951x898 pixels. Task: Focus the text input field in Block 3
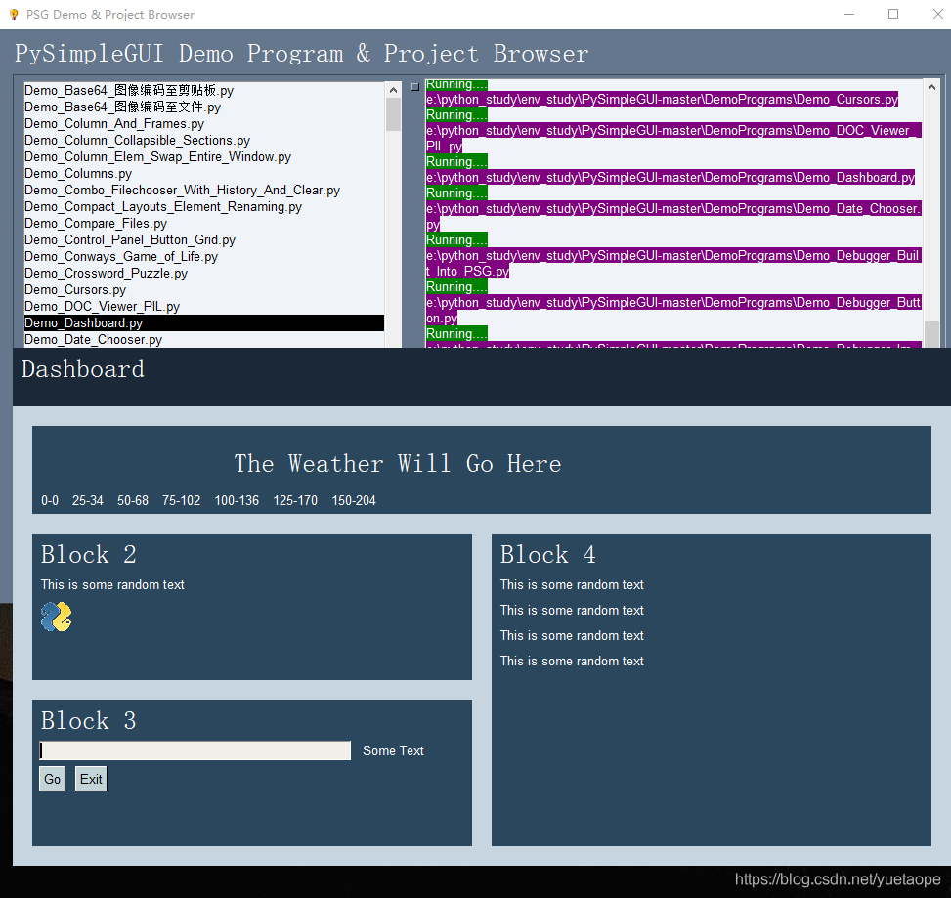tap(195, 750)
